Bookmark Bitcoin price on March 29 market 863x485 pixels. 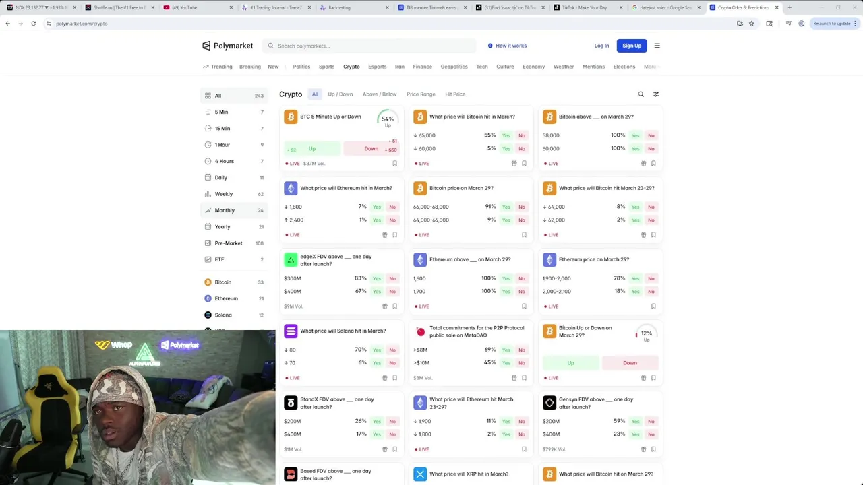click(524, 235)
